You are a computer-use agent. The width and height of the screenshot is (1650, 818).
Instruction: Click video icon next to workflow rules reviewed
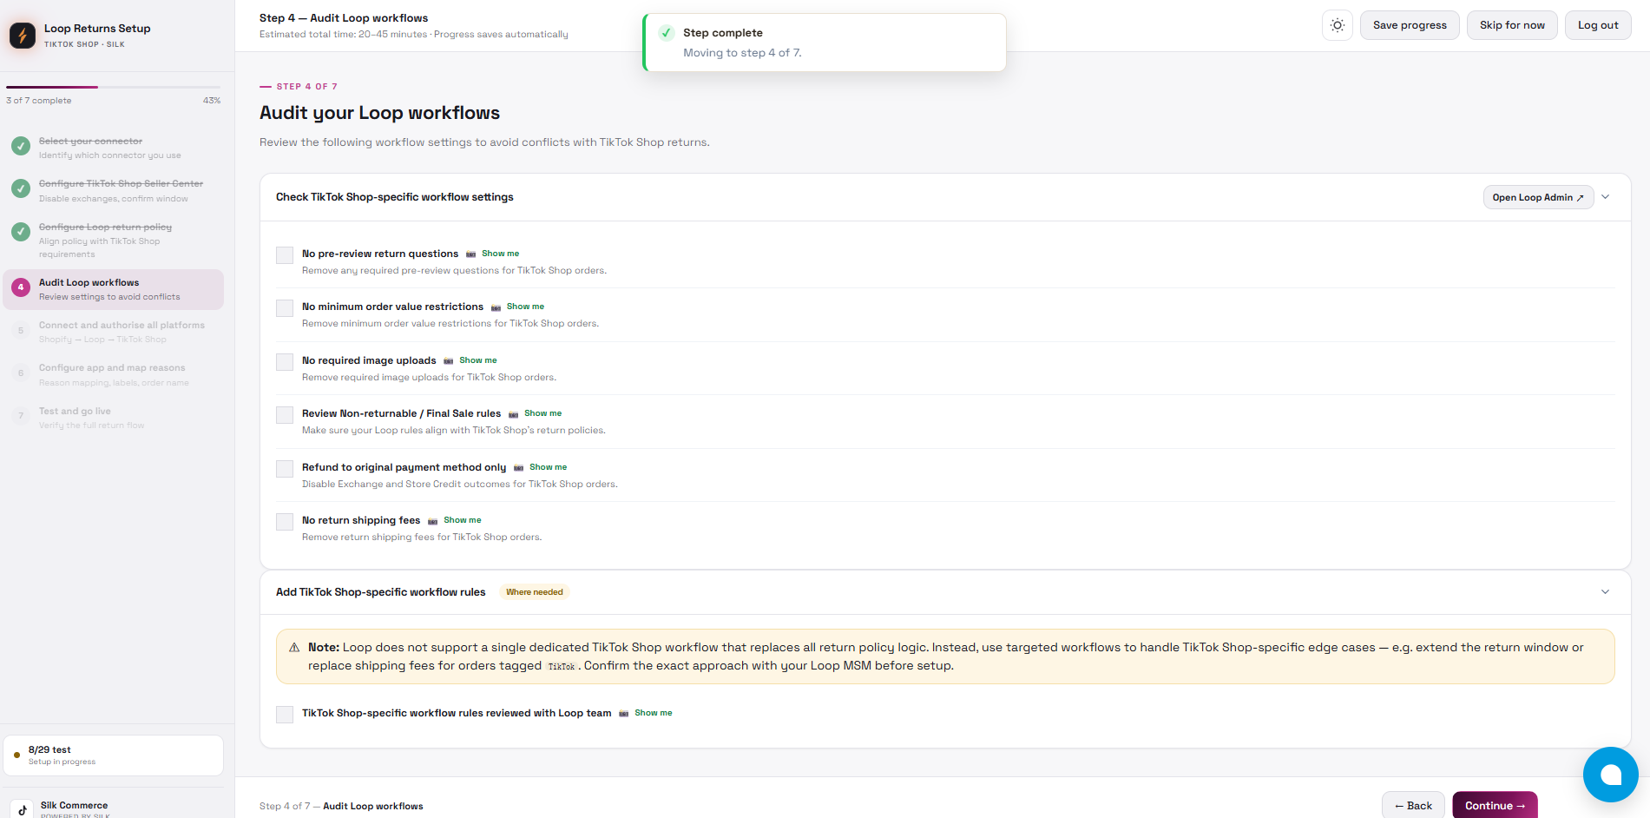pos(623,714)
